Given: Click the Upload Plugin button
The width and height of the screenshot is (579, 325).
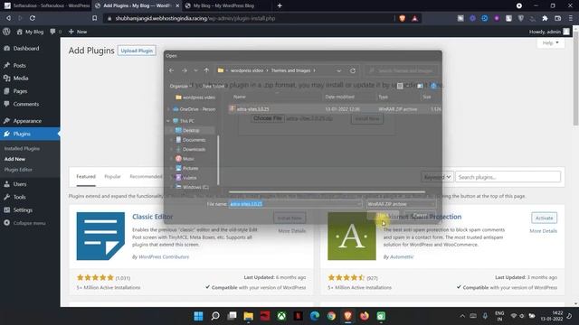Looking at the screenshot, I should click(x=137, y=51).
